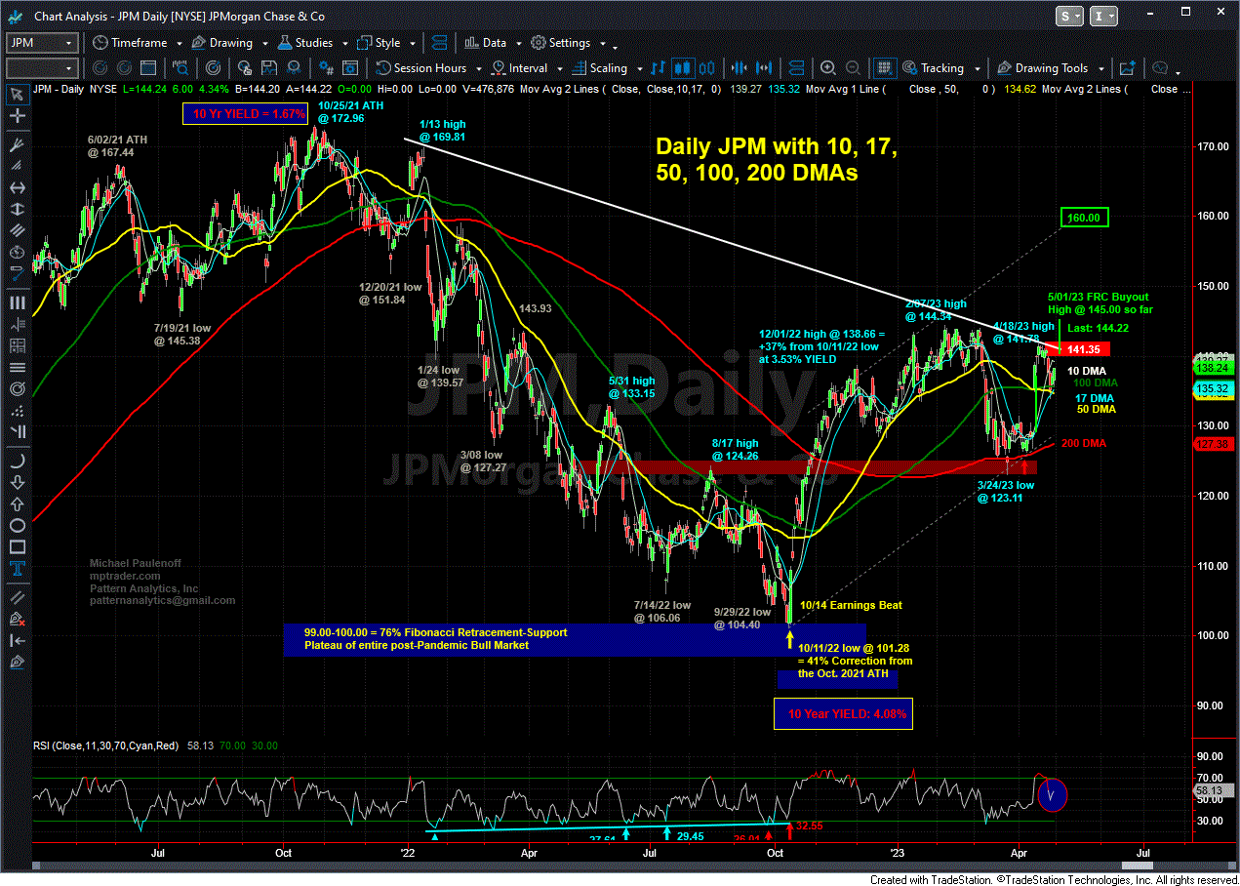Select the rectangle drawing tool

pos(16,547)
